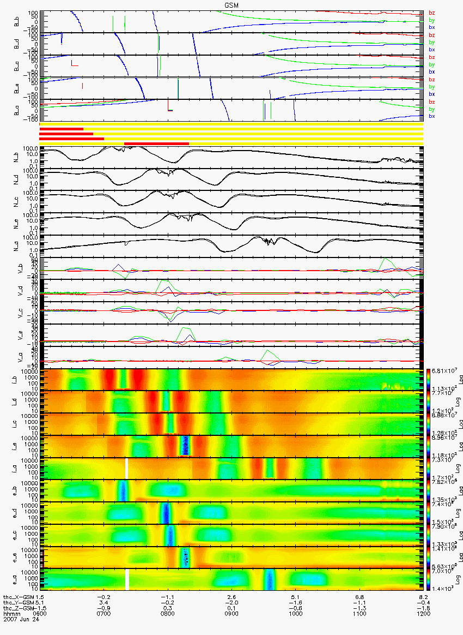Click the e_b spectrogram axis label
This screenshot has height=635, width=463.
click(13, 491)
